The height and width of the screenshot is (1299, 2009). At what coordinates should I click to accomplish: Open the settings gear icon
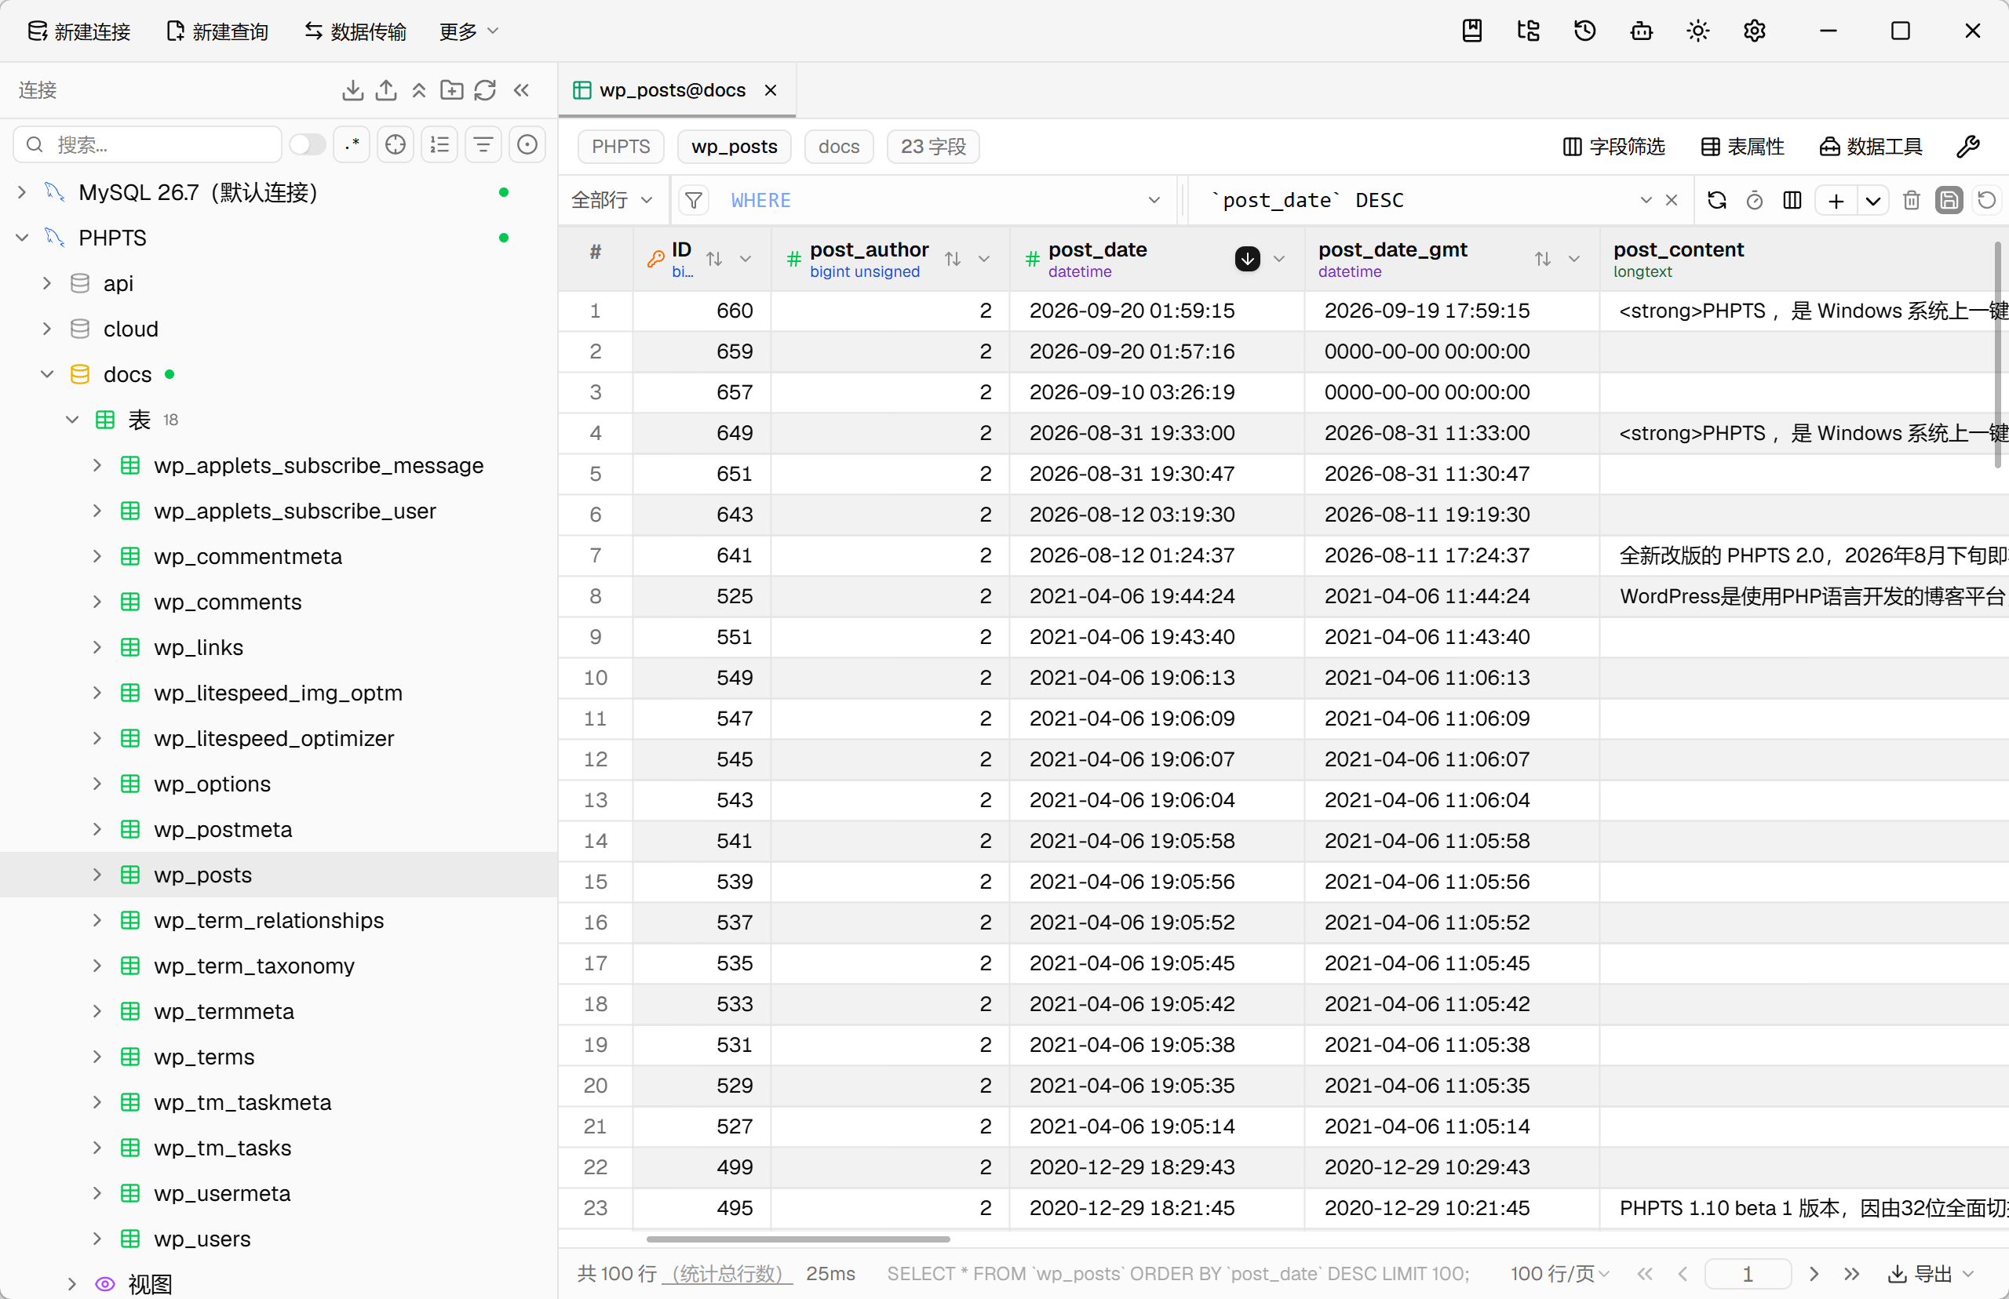[1754, 31]
